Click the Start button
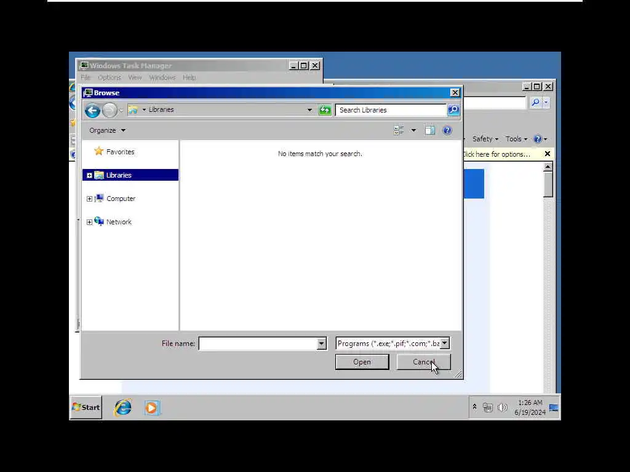 coord(86,407)
